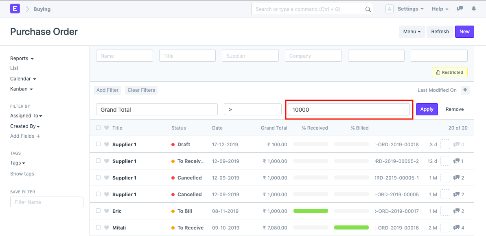Image resolution: width=486 pixels, height=236 pixels.
Task: Favorite the first Supplier 1 order
Action: pos(107,144)
